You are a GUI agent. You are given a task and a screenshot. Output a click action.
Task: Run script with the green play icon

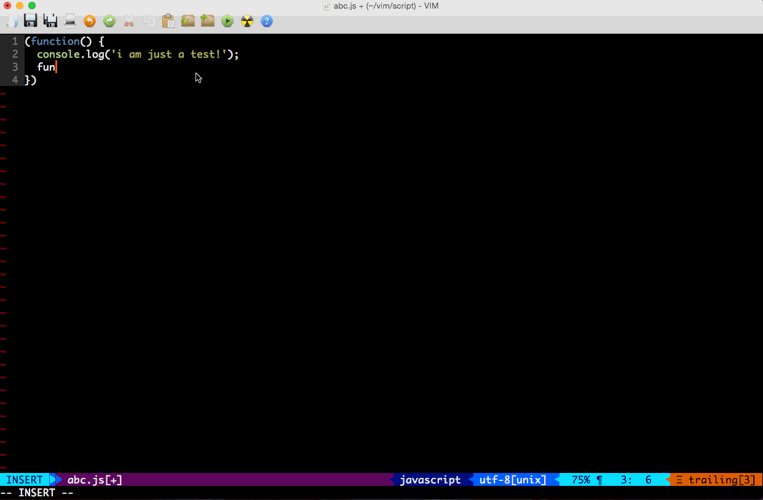[x=227, y=21]
